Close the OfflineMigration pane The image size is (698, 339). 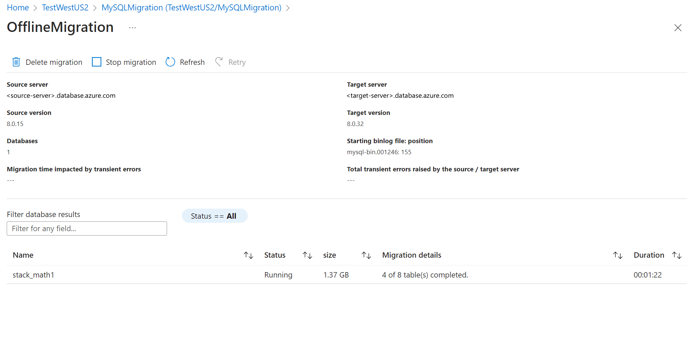pos(678,28)
